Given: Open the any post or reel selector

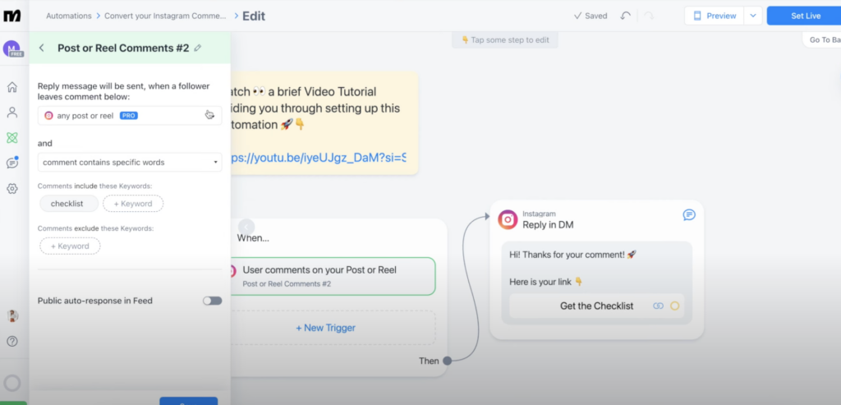Looking at the screenshot, I should point(130,115).
